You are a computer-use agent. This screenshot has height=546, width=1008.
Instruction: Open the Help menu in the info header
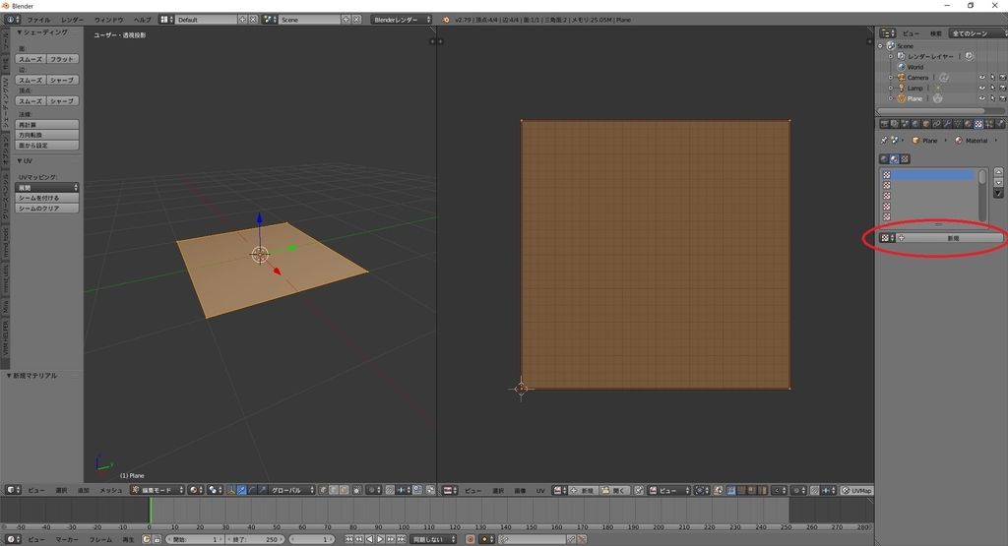tap(142, 20)
